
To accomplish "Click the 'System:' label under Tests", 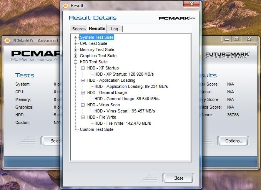I will coord(23,84).
